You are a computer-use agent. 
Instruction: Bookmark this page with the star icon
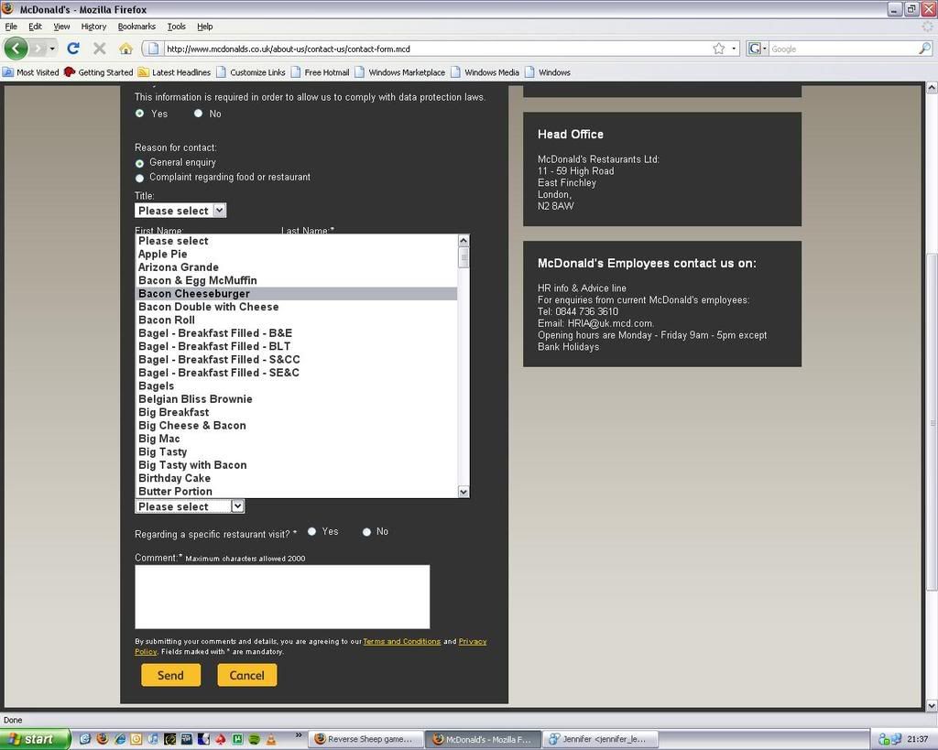[718, 49]
